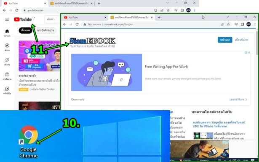Expand tab search chevron in back Chrome window

[168, 3]
